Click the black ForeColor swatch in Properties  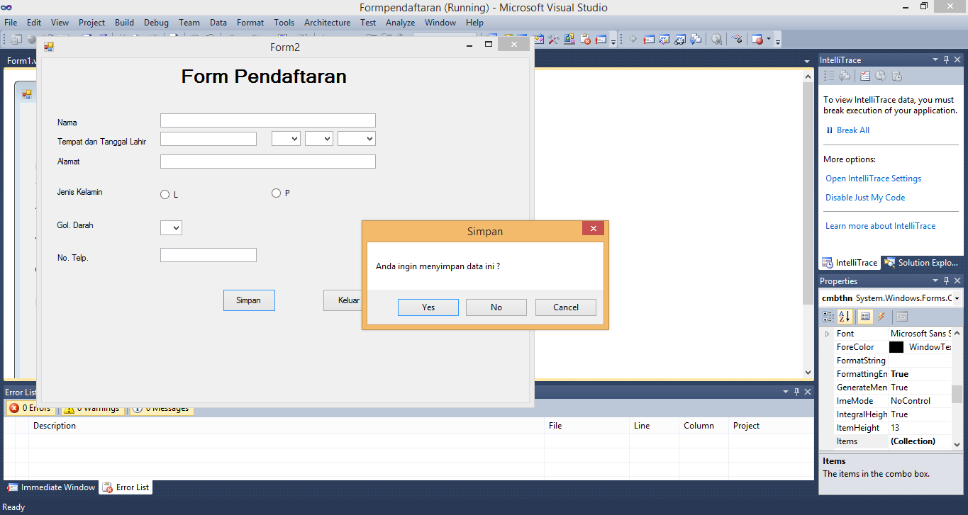(896, 346)
